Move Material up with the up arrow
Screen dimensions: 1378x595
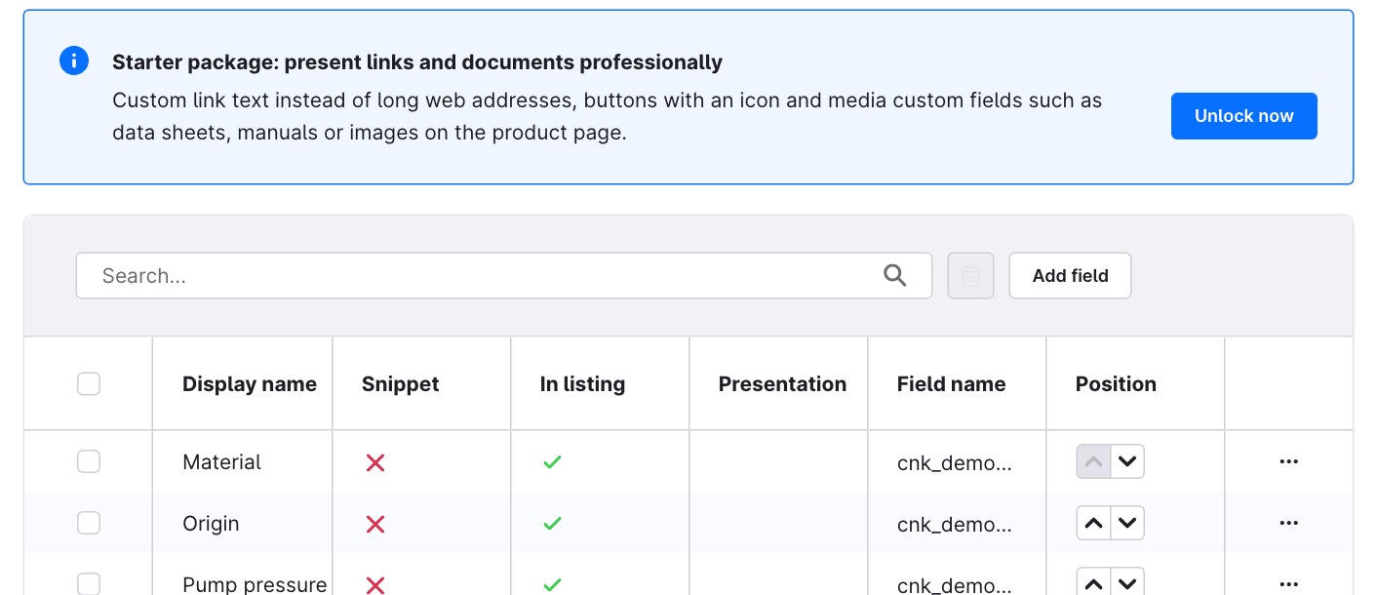[x=1093, y=462]
